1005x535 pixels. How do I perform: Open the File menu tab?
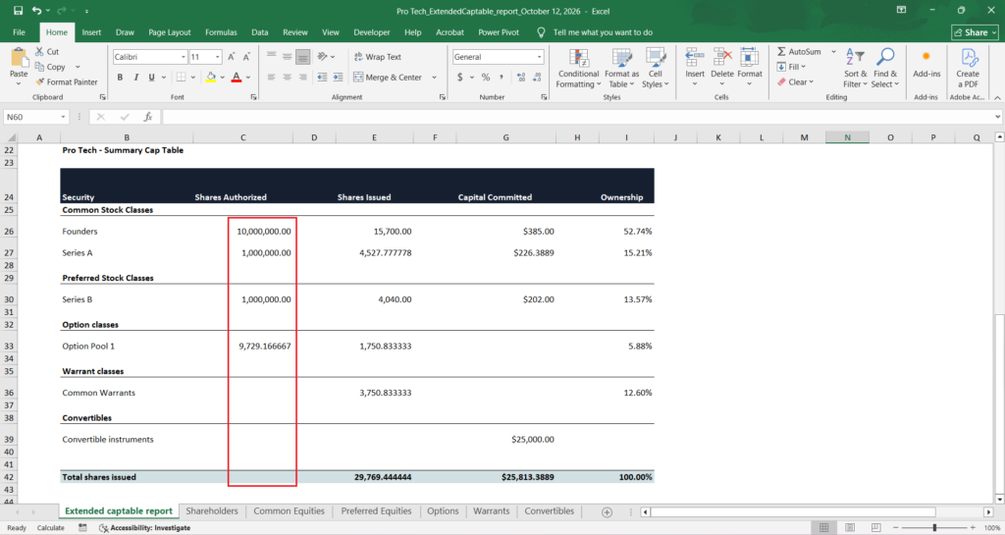(x=20, y=32)
